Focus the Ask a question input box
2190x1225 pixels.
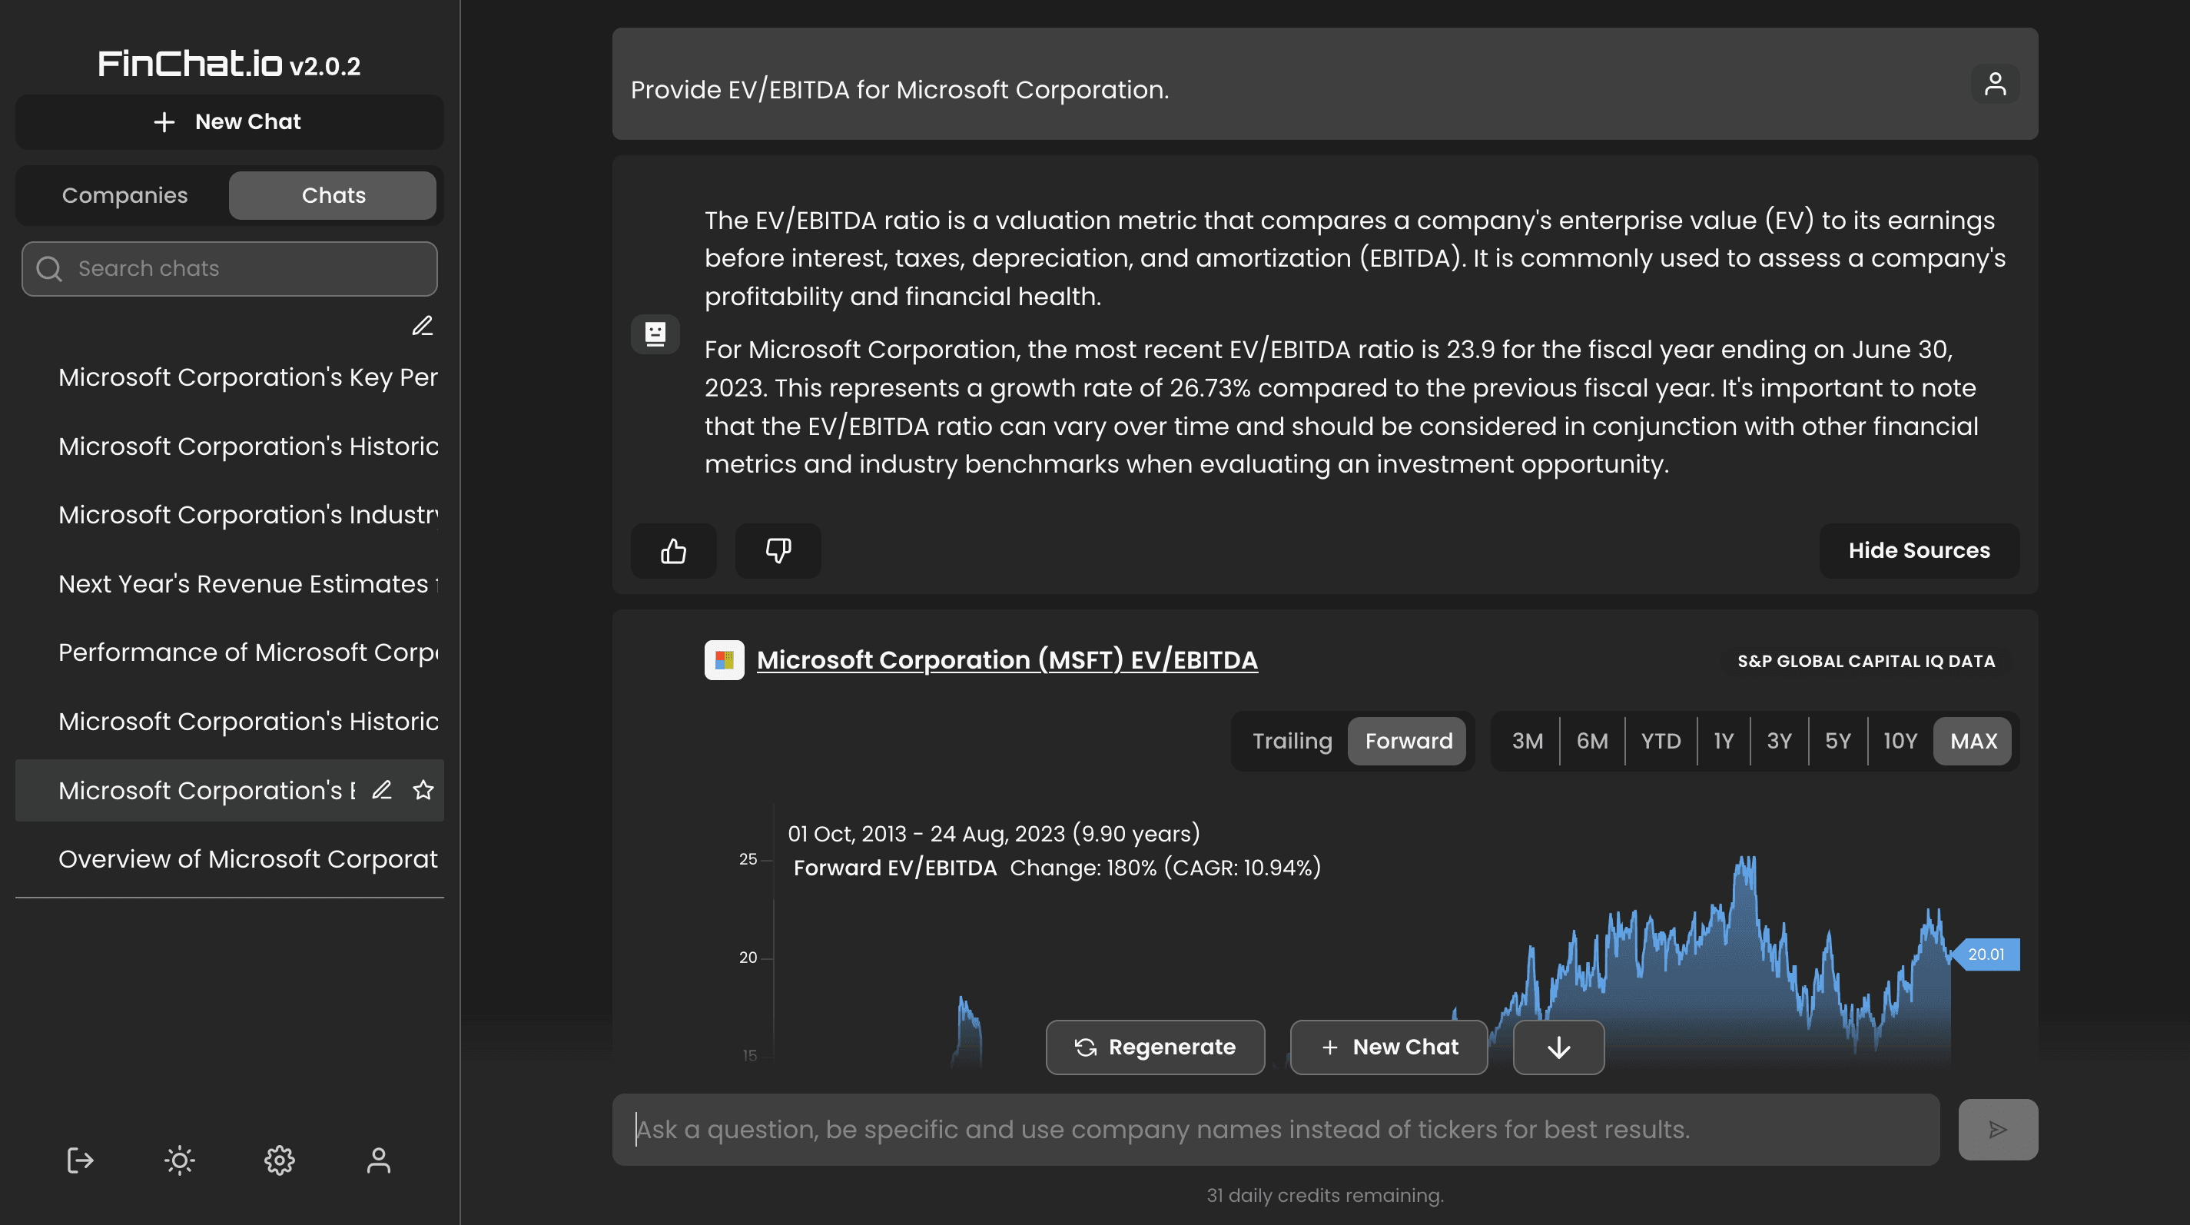(1276, 1129)
